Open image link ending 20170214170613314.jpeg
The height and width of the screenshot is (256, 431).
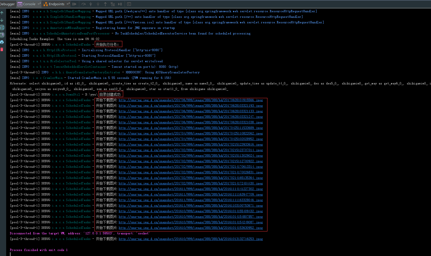click(x=191, y=167)
